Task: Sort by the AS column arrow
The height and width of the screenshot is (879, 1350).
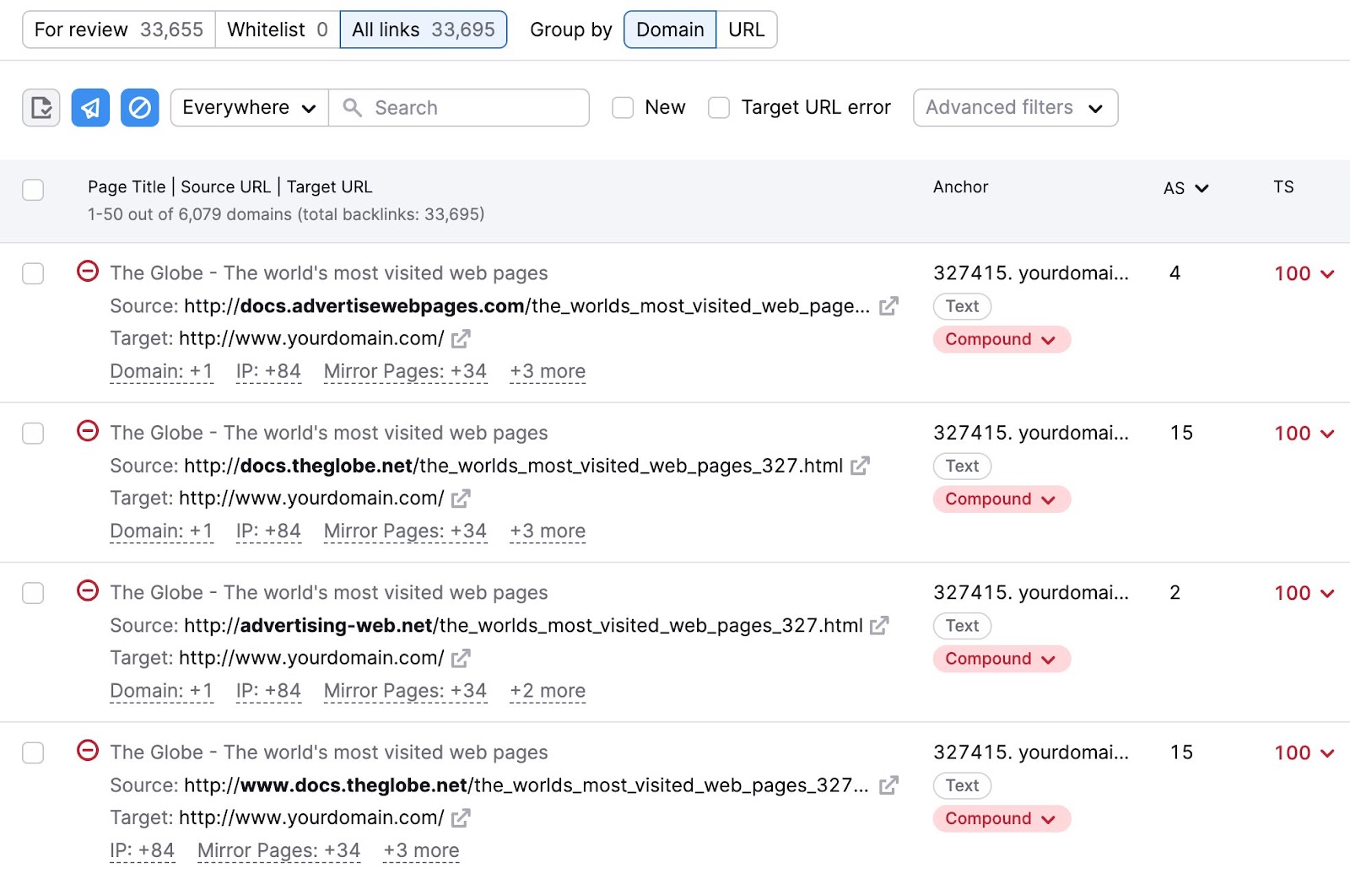Action: (1201, 188)
